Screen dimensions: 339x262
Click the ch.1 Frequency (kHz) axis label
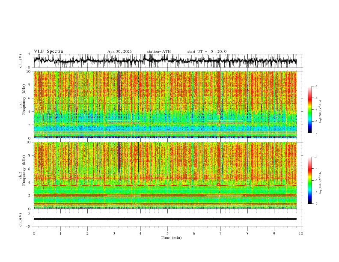click(22, 104)
